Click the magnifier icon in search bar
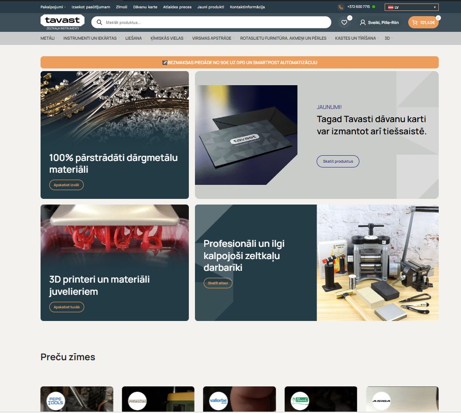461x413 pixels. point(99,22)
